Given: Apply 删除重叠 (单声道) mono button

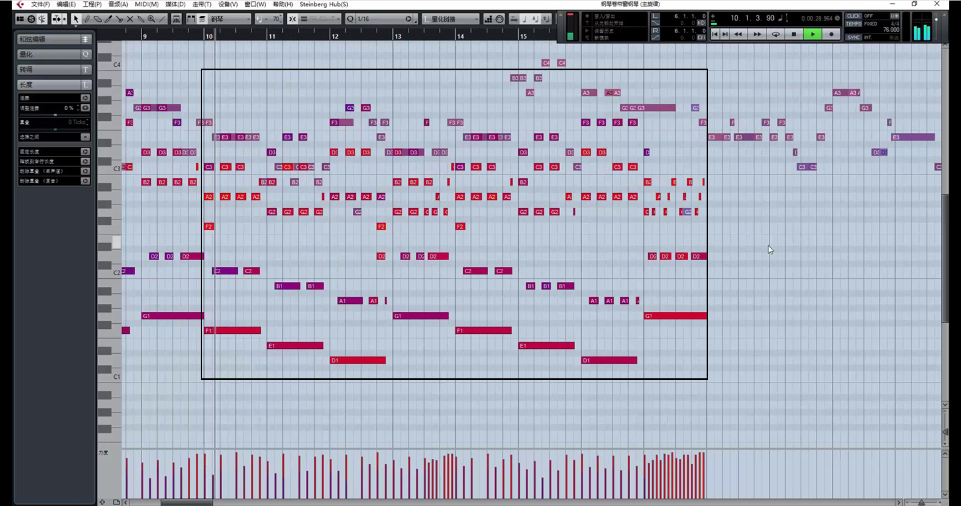Looking at the screenshot, I should pos(85,171).
